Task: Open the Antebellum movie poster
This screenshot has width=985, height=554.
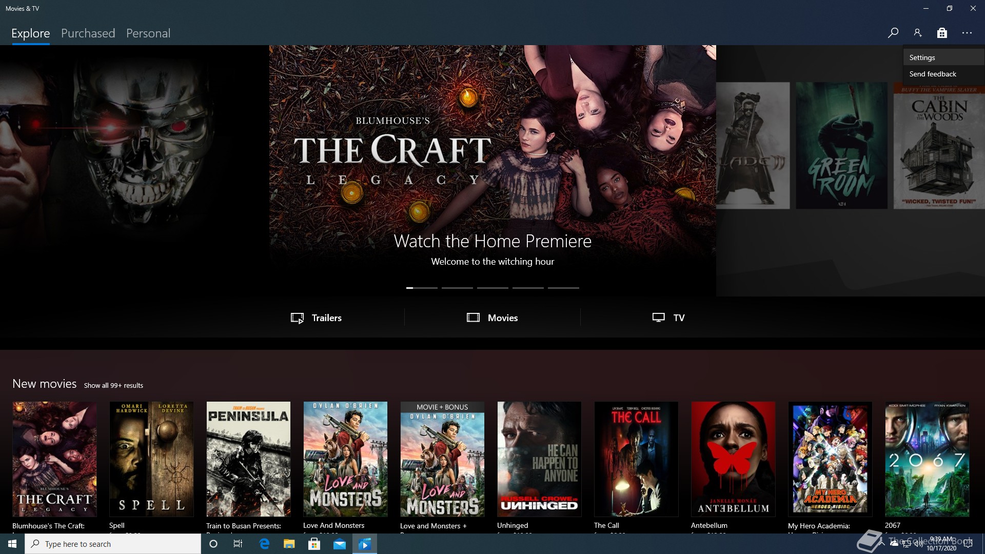Action: tap(733, 459)
